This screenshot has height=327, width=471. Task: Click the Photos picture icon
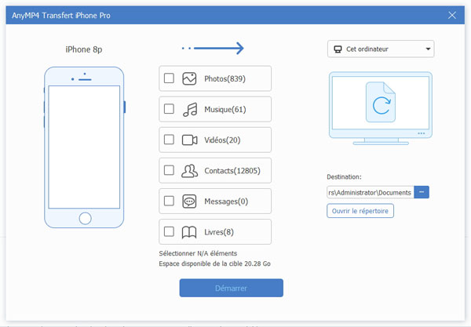pos(189,78)
